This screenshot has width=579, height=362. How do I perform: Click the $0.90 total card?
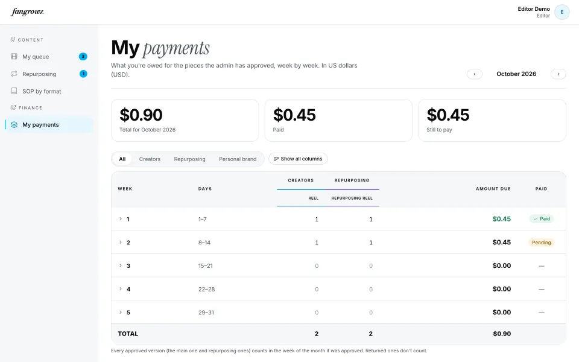click(185, 121)
